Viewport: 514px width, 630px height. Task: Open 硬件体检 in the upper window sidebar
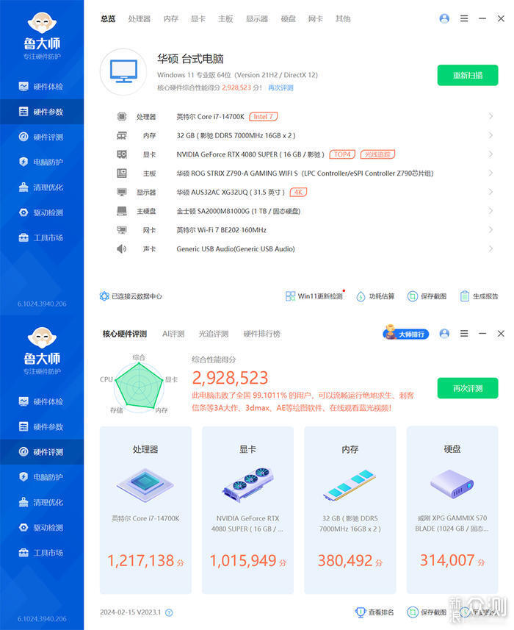[42, 87]
